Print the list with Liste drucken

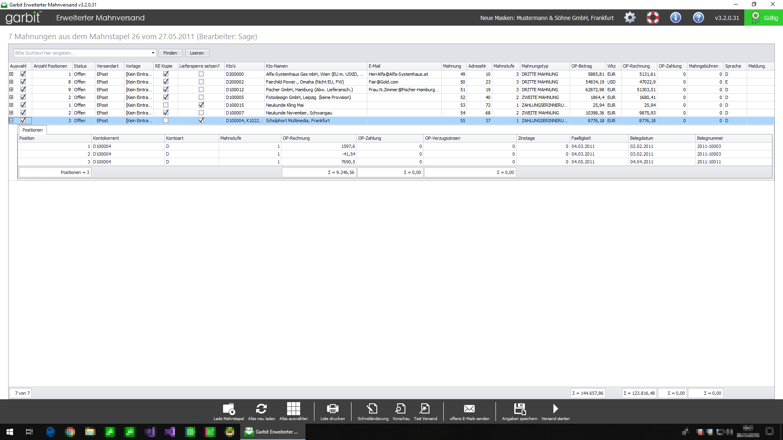click(332, 409)
